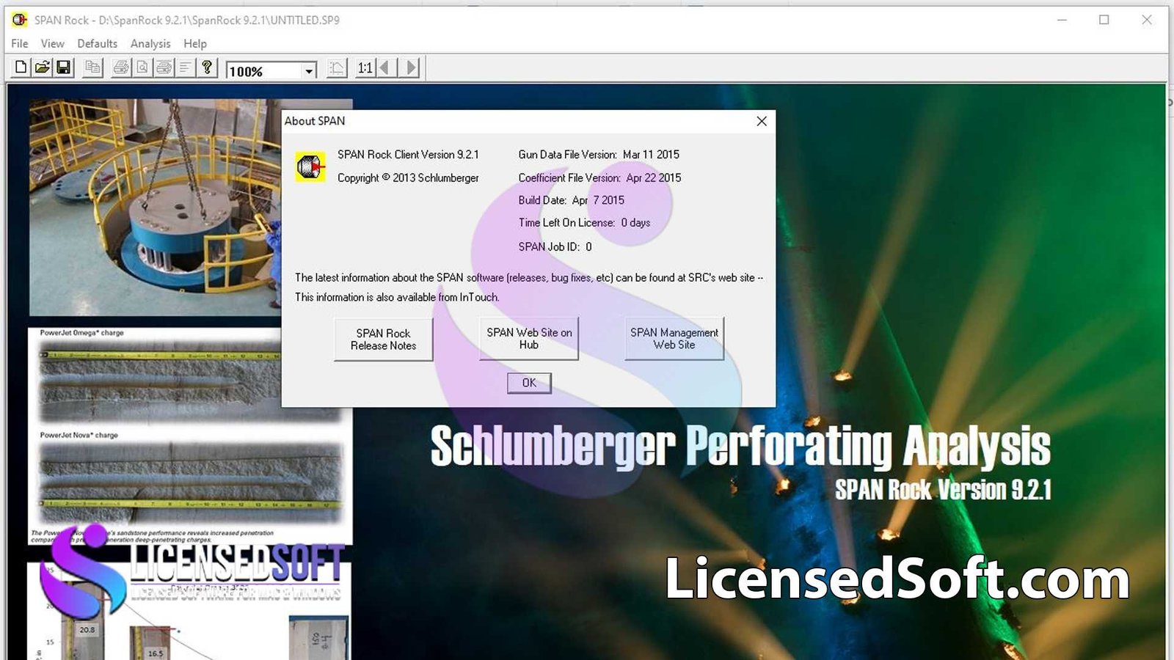Viewport: 1174px width, 660px height.
Task: Open the Analysis menu
Action: tap(150, 43)
